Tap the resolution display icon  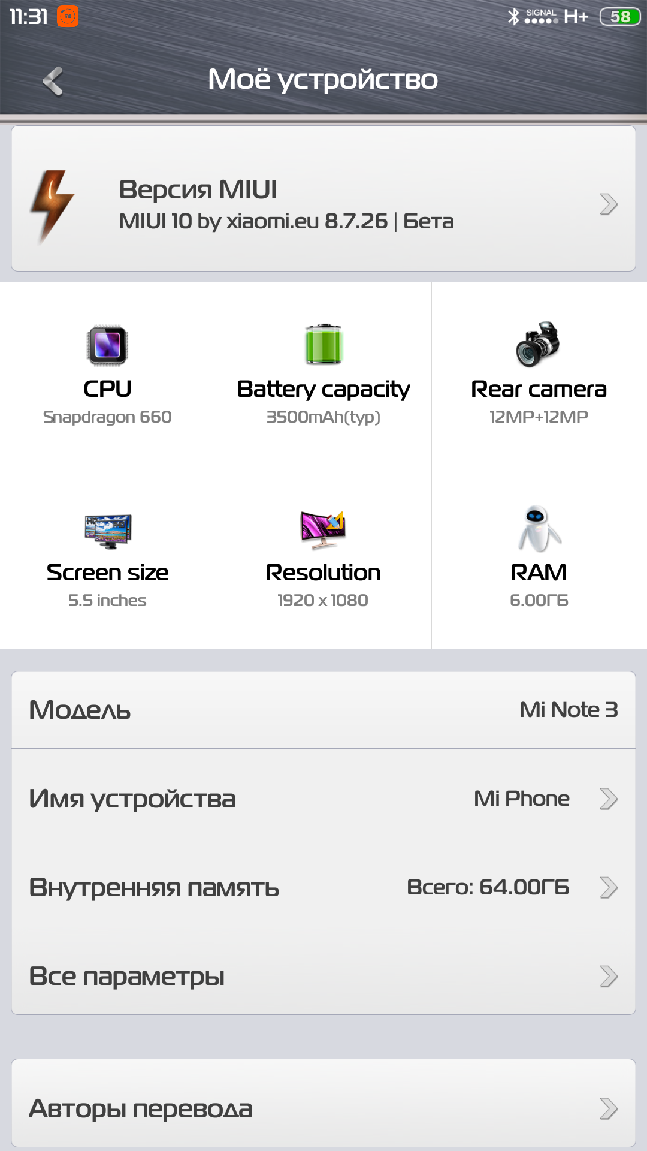click(x=323, y=530)
